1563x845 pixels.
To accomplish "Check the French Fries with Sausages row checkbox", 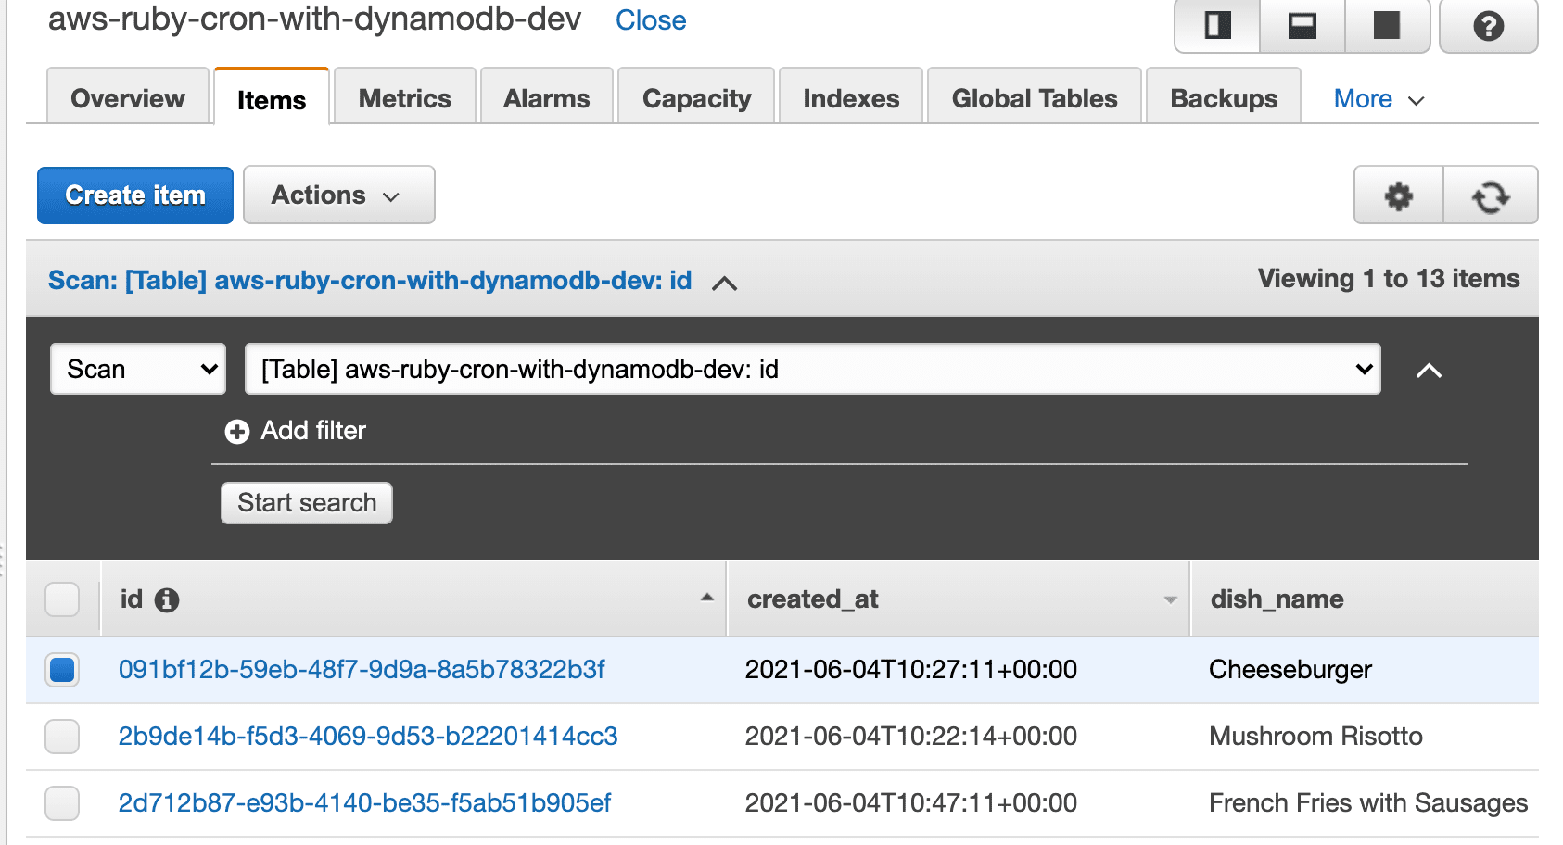I will coord(62,803).
